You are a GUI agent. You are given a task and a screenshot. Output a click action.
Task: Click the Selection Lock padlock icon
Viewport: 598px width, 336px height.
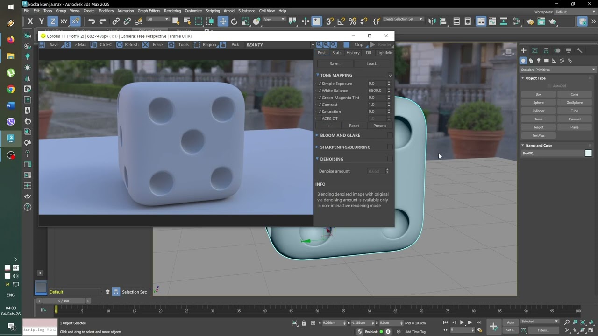[304, 323]
